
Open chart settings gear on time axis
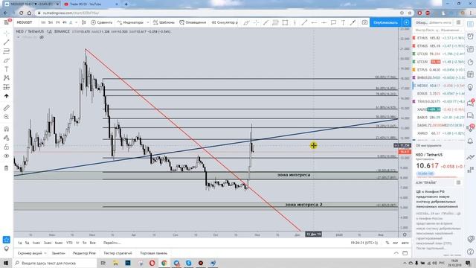[405, 234]
